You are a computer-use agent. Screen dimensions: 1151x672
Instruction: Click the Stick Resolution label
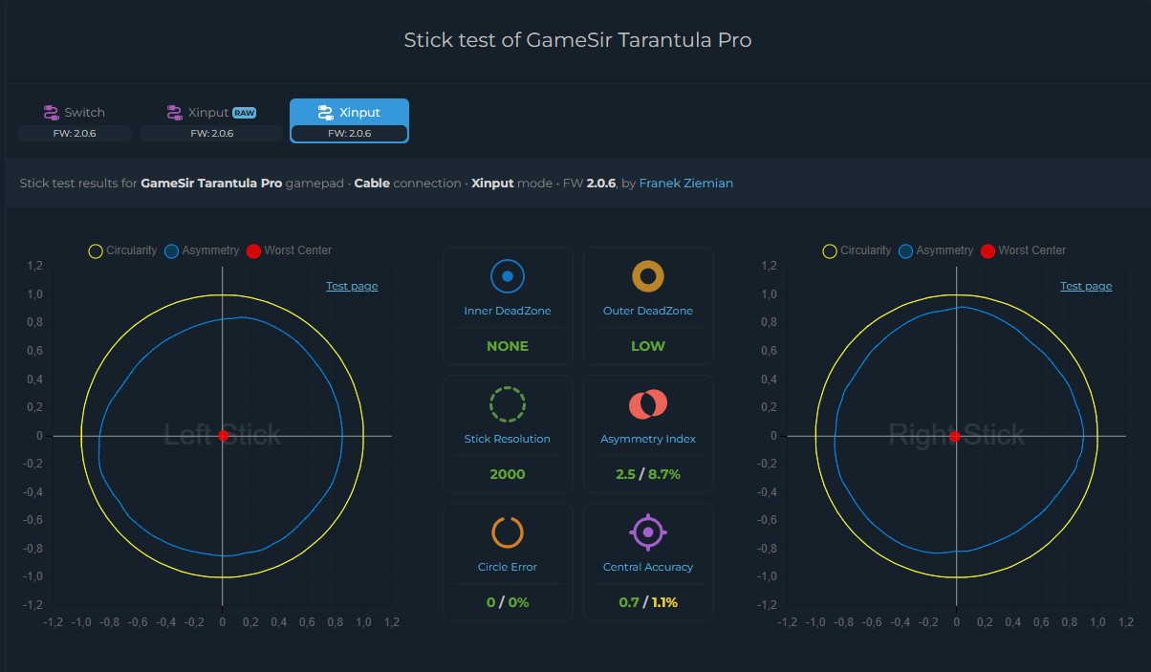click(x=508, y=439)
